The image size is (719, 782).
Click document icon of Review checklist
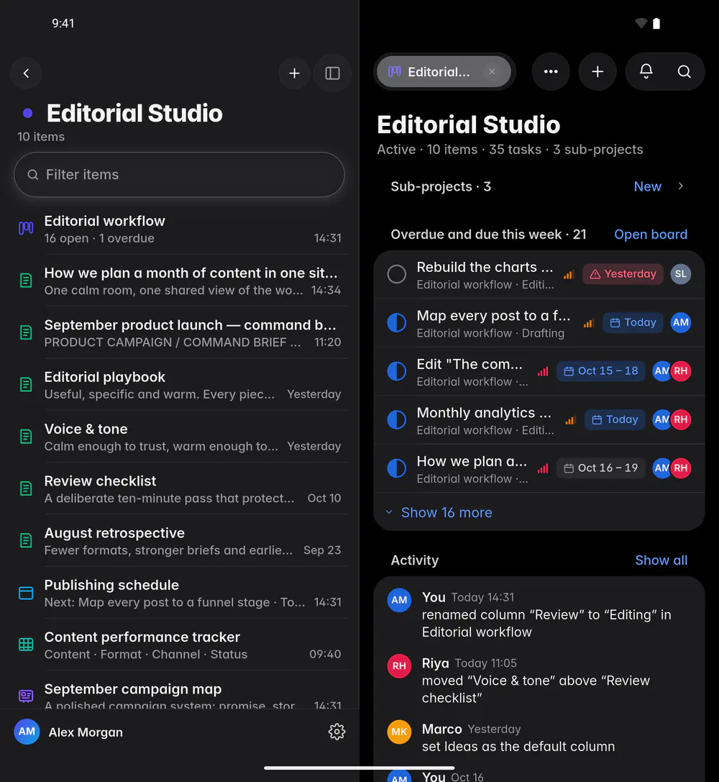26,488
